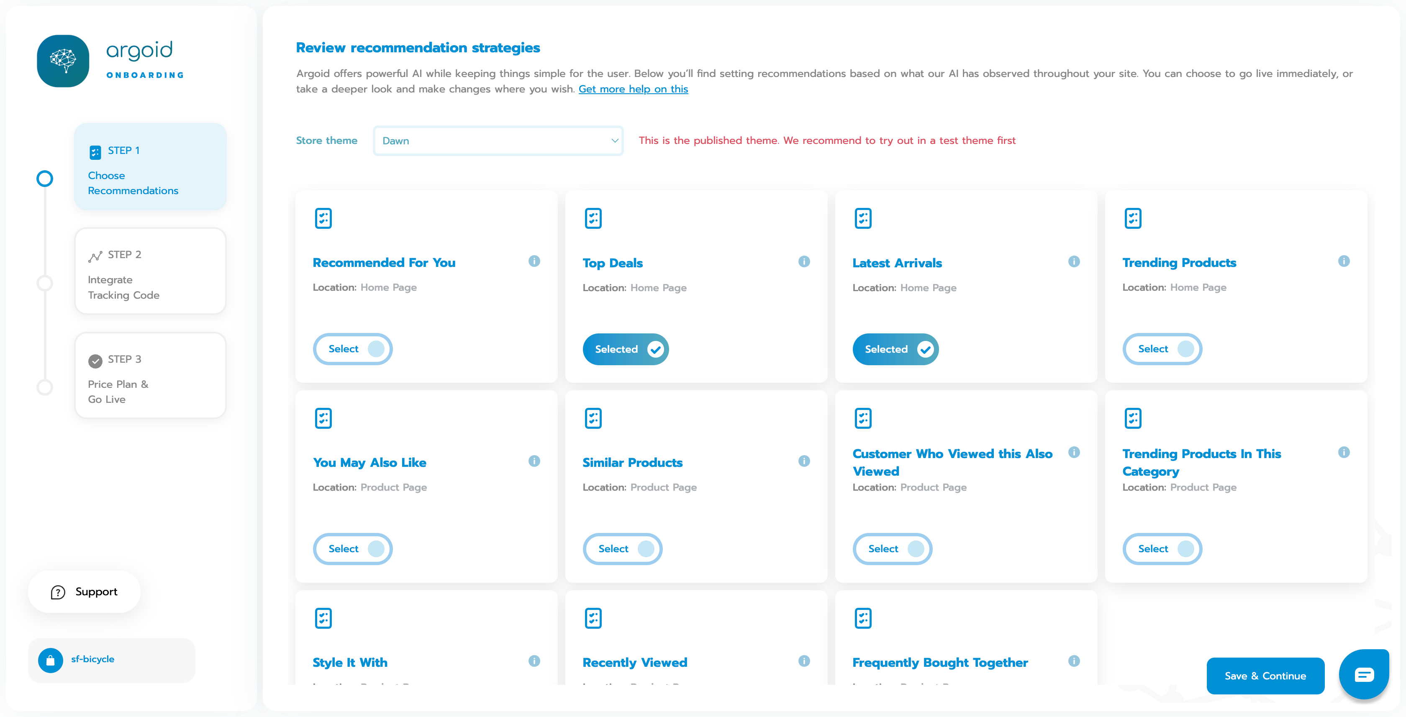This screenshot has height=717, width=1406.
Task: Open the chat widget bubble icon
Action: tap(1363, 674)
